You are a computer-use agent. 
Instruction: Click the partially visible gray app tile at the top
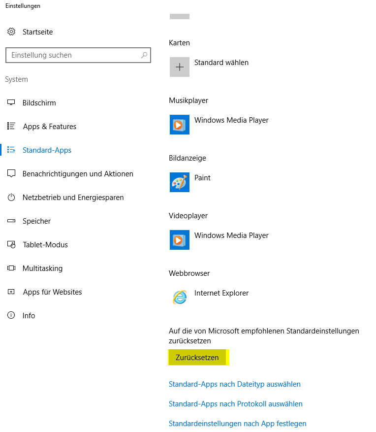pos(180,16)
